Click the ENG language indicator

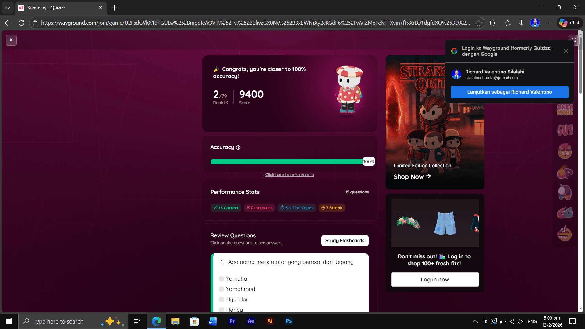click(x=532, y=321)
